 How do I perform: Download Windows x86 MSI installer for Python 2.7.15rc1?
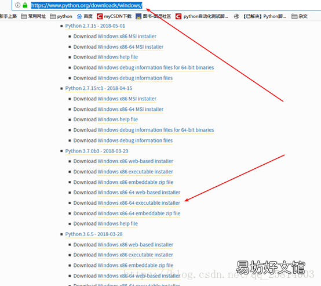tap(127, 99)
